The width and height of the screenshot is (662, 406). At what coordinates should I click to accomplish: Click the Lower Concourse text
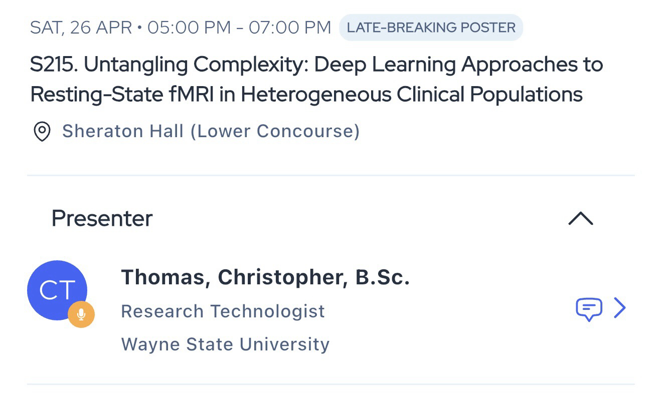(x=277, y=131)
